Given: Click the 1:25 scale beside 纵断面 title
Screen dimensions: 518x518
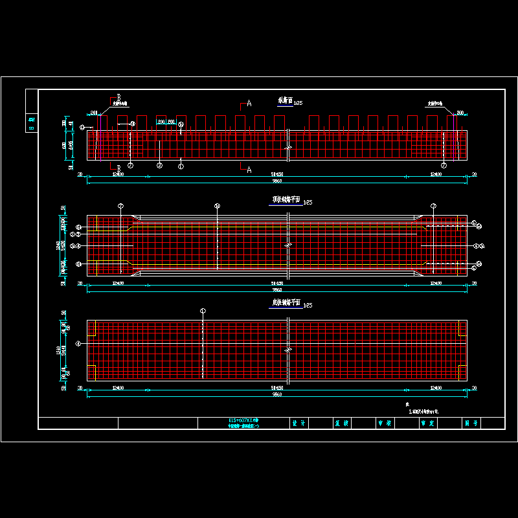Looking at the screenshot, I should point(298,103).
